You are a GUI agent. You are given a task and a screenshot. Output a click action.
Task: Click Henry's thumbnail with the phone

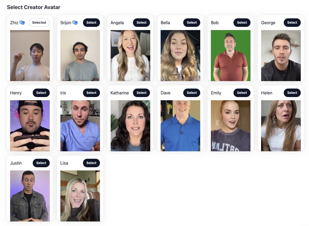coord(30,126)
